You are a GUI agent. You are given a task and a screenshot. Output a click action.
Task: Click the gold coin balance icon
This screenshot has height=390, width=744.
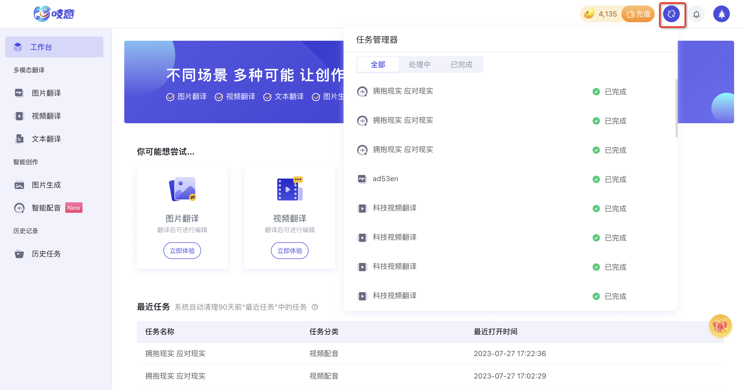(x=589, y=14)
